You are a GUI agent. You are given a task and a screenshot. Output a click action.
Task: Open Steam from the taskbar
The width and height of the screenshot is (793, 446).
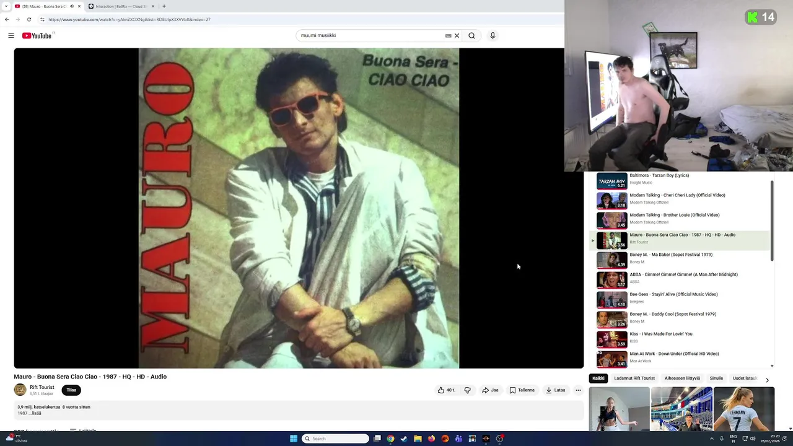[x=404, y=439]
